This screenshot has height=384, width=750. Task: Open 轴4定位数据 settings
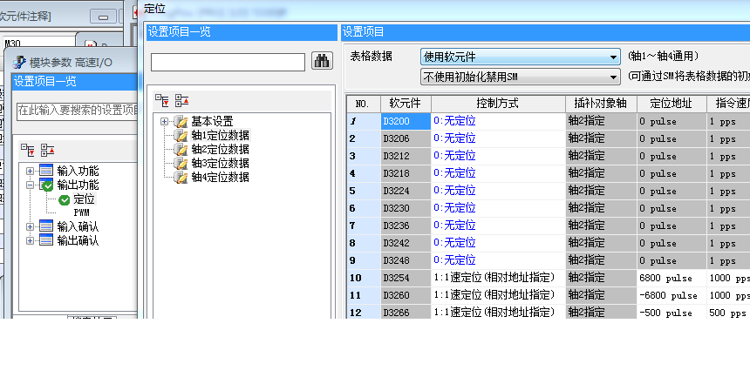pos(220,177)
